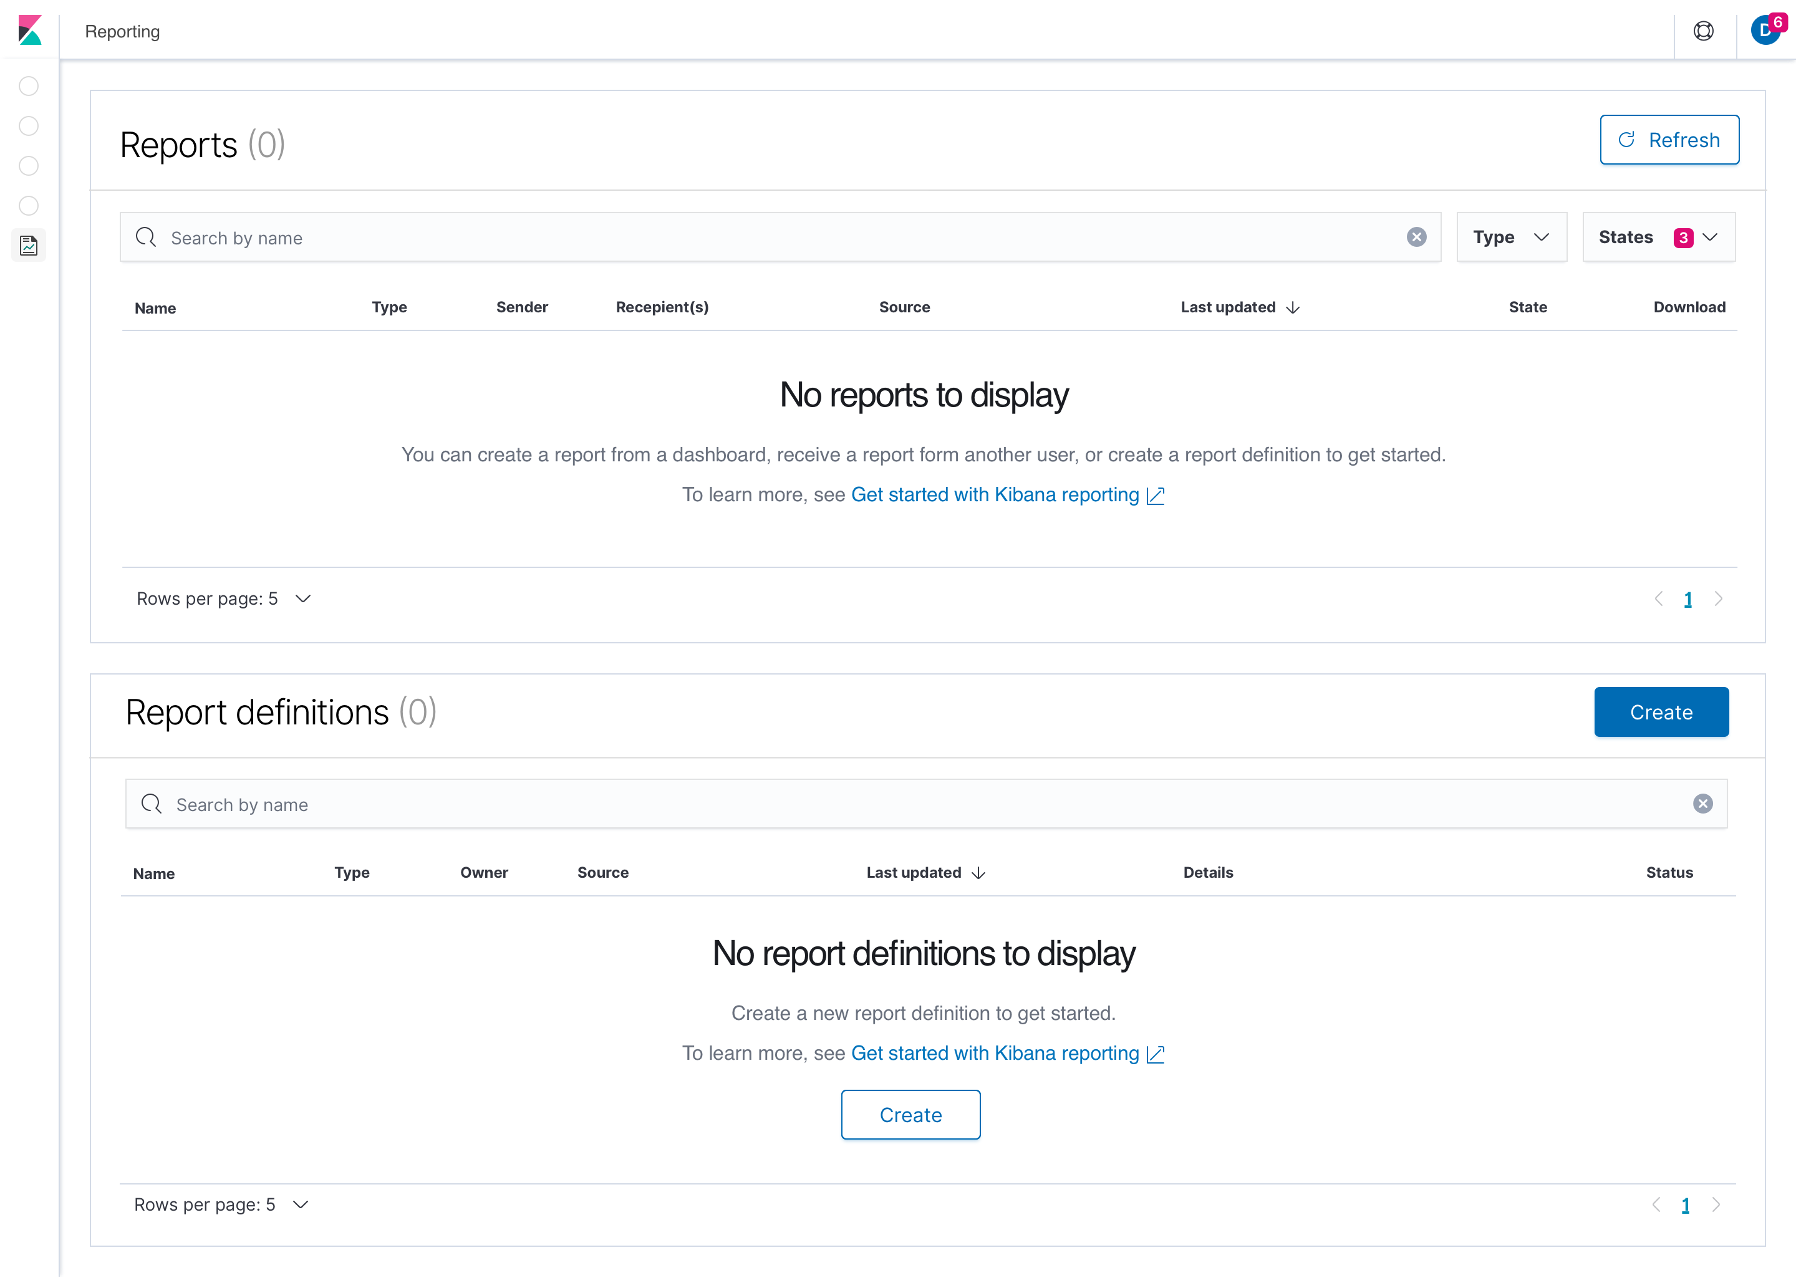Focus the Report definitions search by name field
Image resolution: width=1796 pixels, height=1278 pixels.
[926, 804]
